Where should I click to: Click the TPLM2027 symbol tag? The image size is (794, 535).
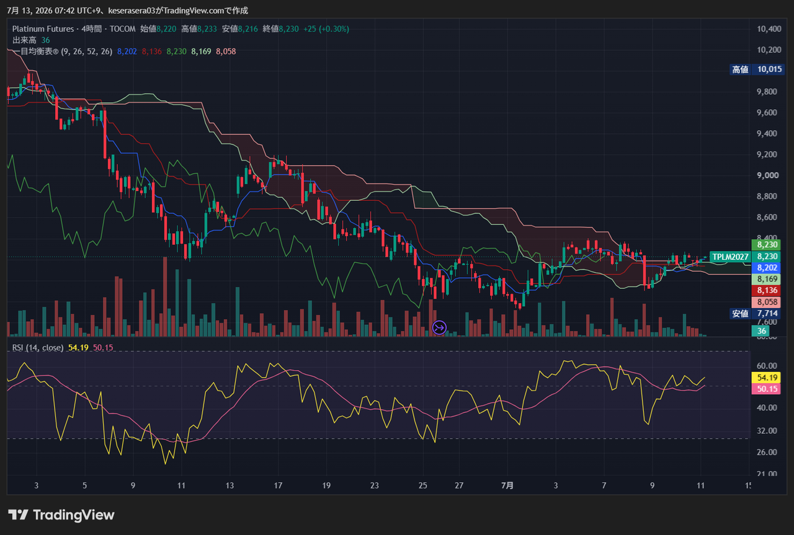tap(730, 257)
